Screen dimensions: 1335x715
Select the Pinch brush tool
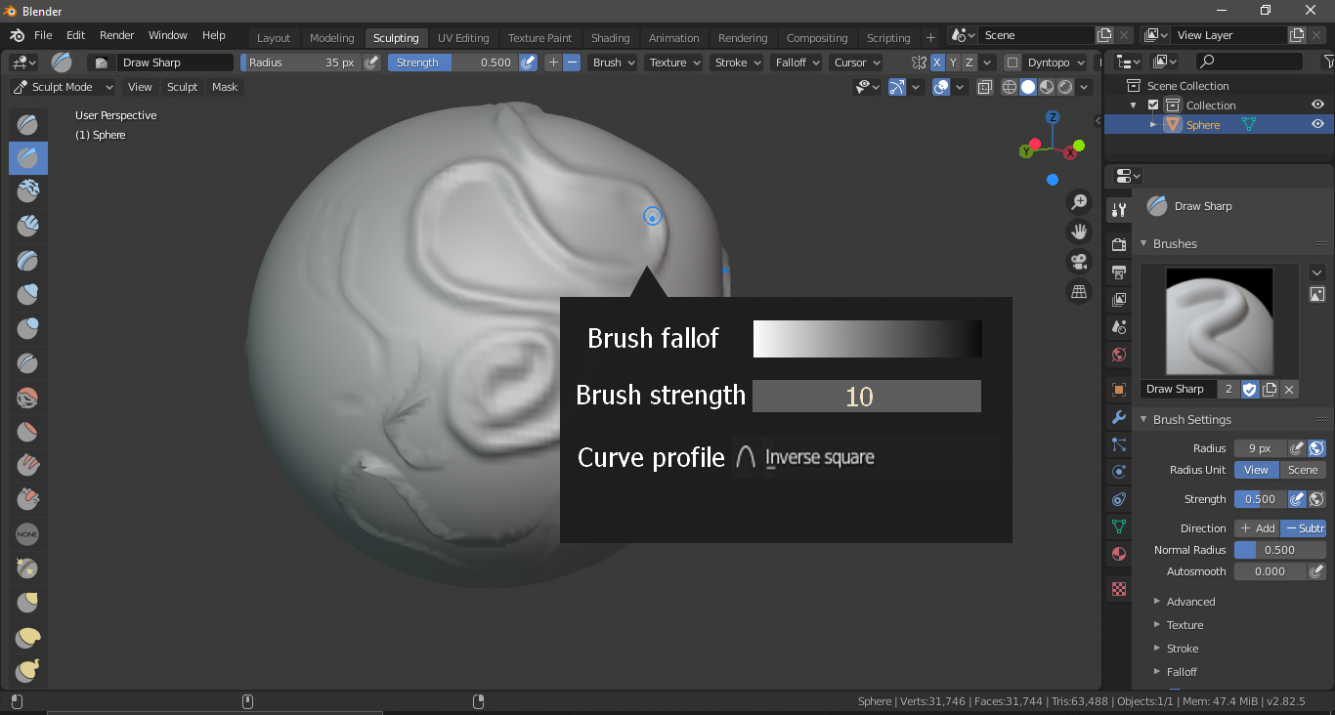pyautogui.click(x=27, y=568)
